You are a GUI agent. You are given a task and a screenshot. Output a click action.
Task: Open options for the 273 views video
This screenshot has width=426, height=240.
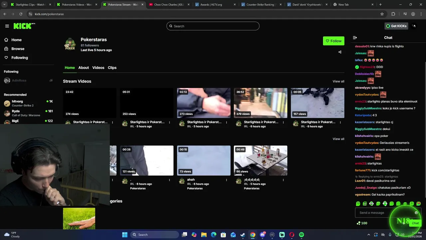(226, 122)
